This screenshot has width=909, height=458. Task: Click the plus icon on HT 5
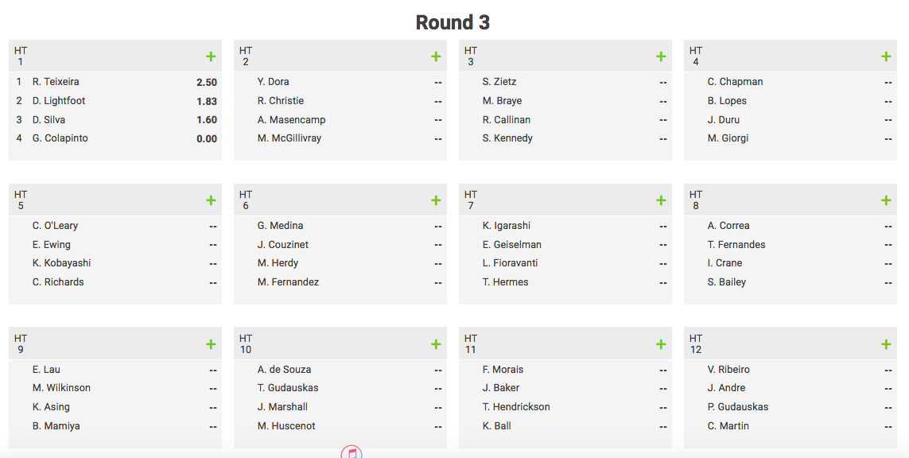211,200
